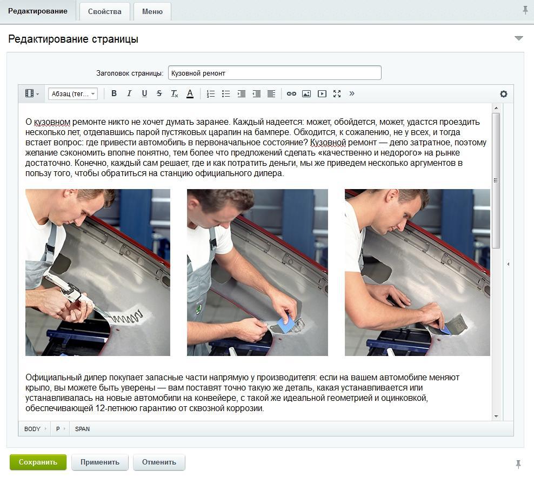Select the P element in the tag path

point(58,429)
